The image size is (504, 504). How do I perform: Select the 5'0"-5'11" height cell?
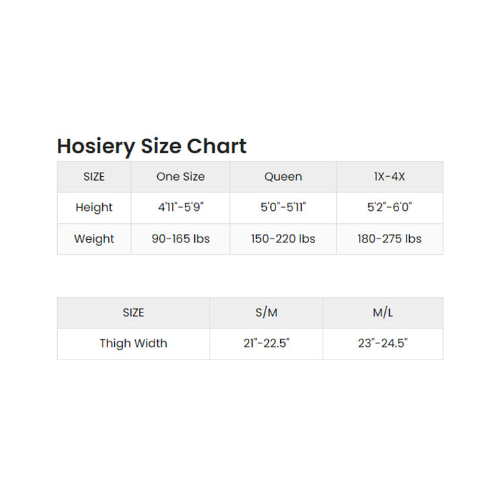tap(283, 208)
